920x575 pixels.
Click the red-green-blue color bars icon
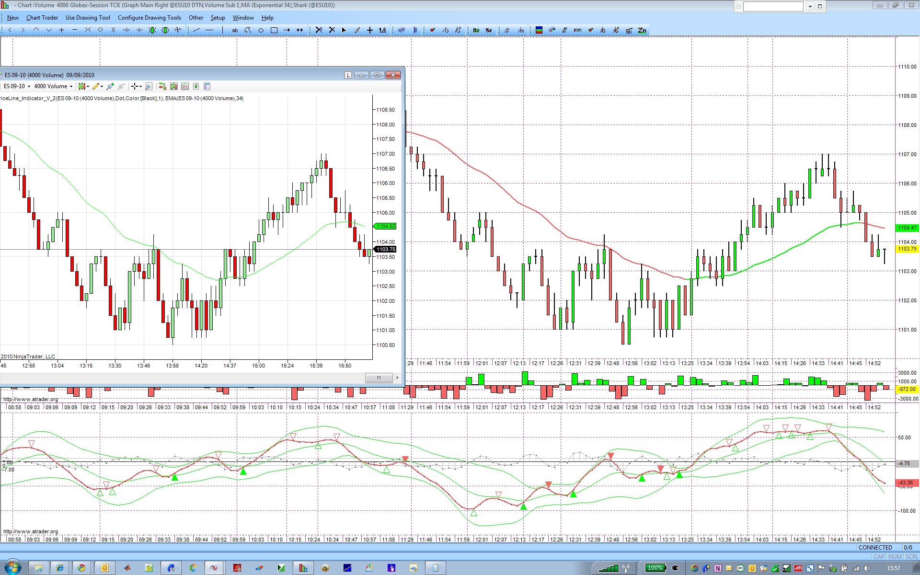click(539, 30)
